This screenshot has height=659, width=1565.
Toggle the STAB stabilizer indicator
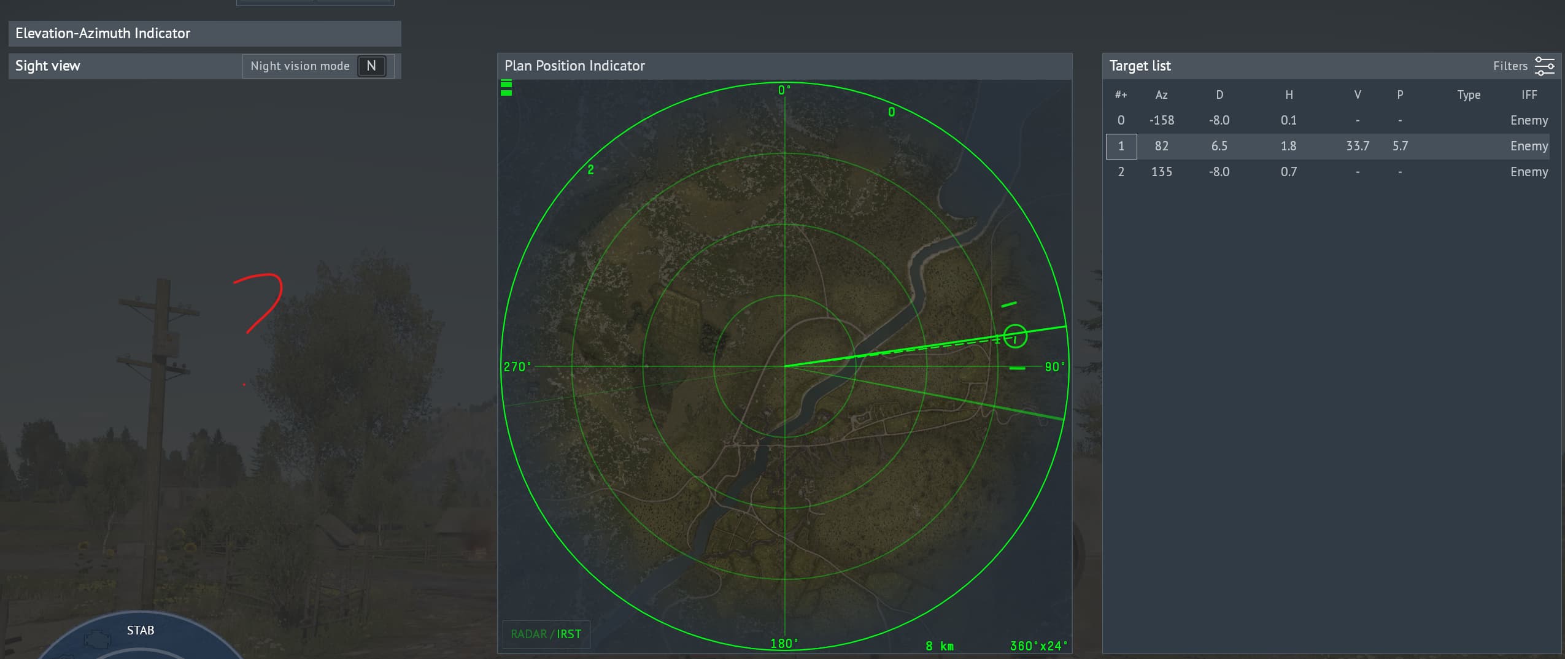click(x=140, y=630)
